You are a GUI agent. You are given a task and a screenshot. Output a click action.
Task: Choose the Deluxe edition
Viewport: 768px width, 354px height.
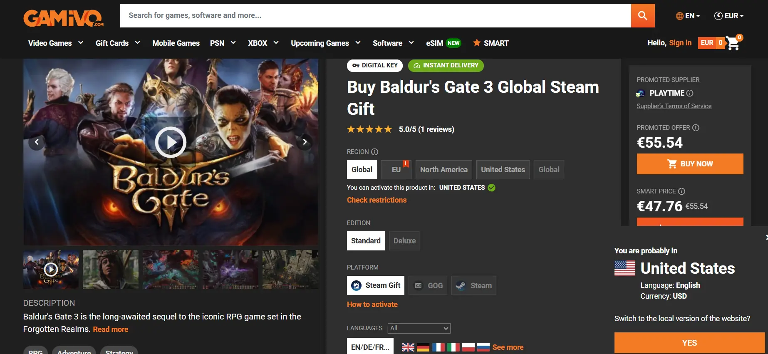(x=405, y=241)
